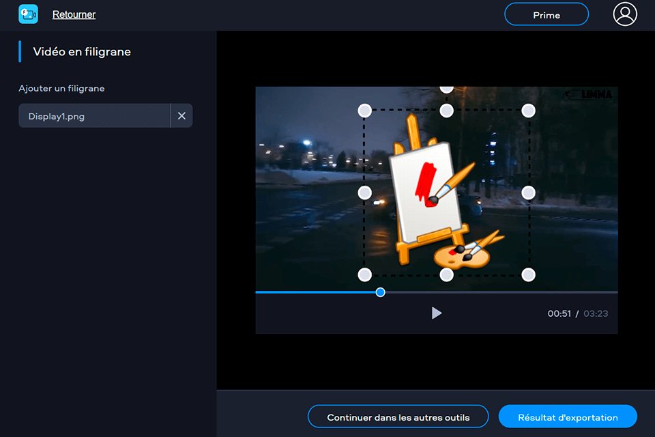The width and height of the screenshot is (655, 437).
Task: Click the bottom-right corner handle of the watermark
Action: tap(528, 274)
